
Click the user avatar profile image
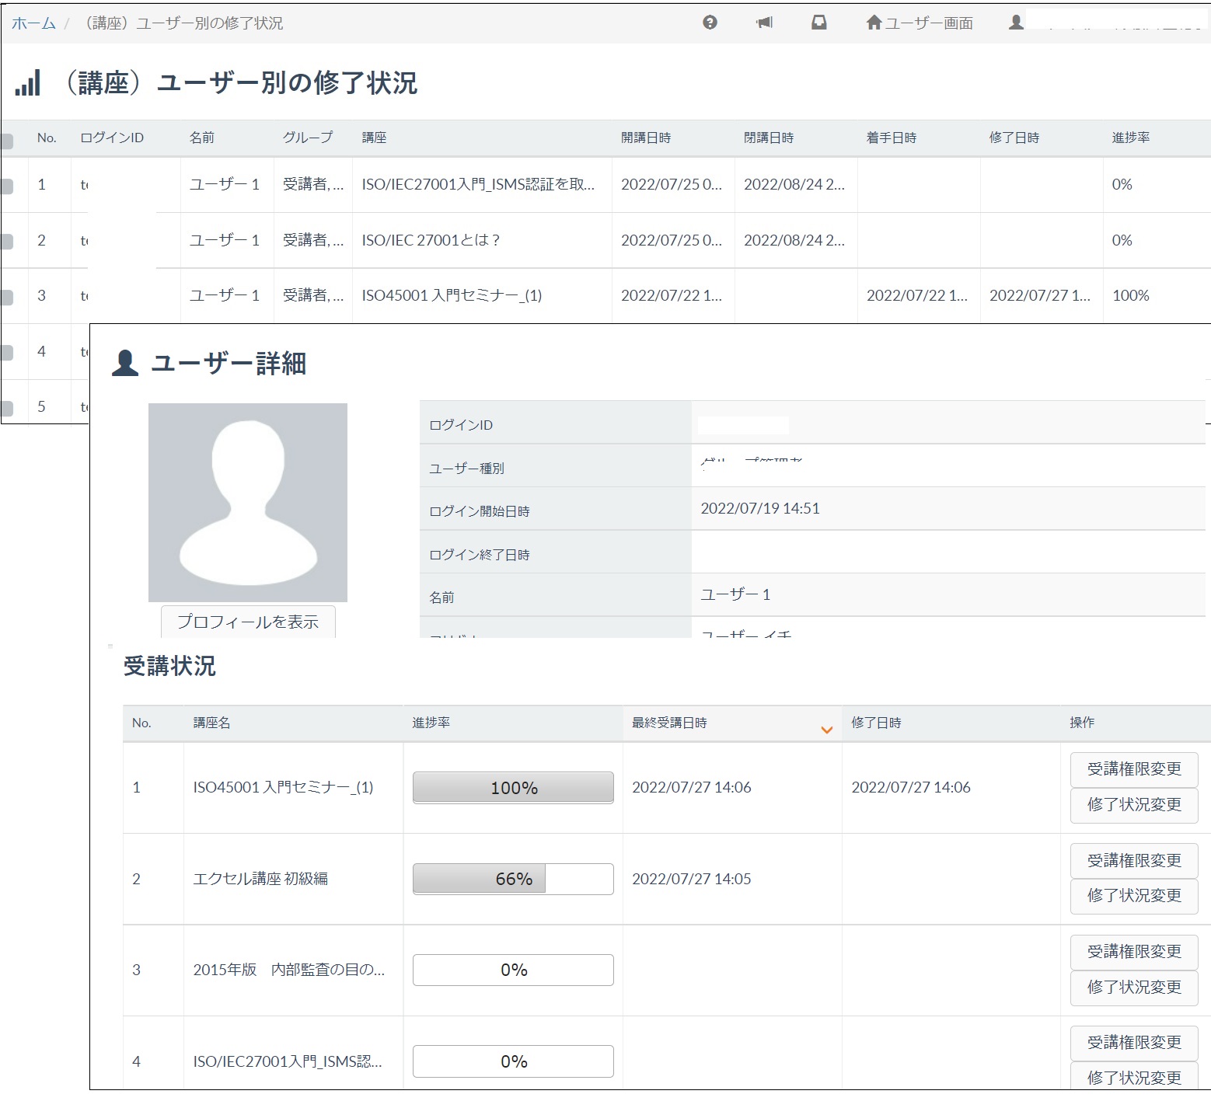coord(248,502)
